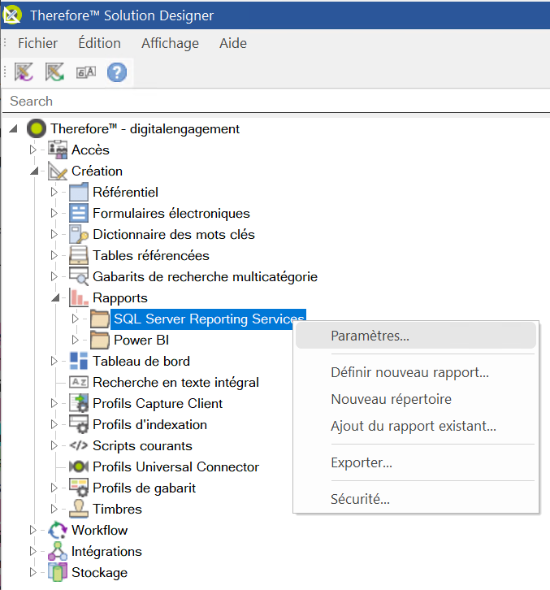Open help via the blue question mark icon
The width and height of the screenshot is (550, 590).
[x=117, y=72]
